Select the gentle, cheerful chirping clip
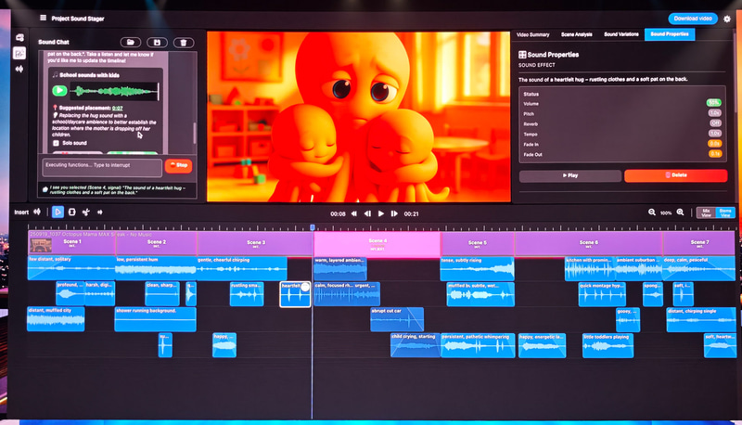Screen dimensions: 742x425 coord(242,268)
